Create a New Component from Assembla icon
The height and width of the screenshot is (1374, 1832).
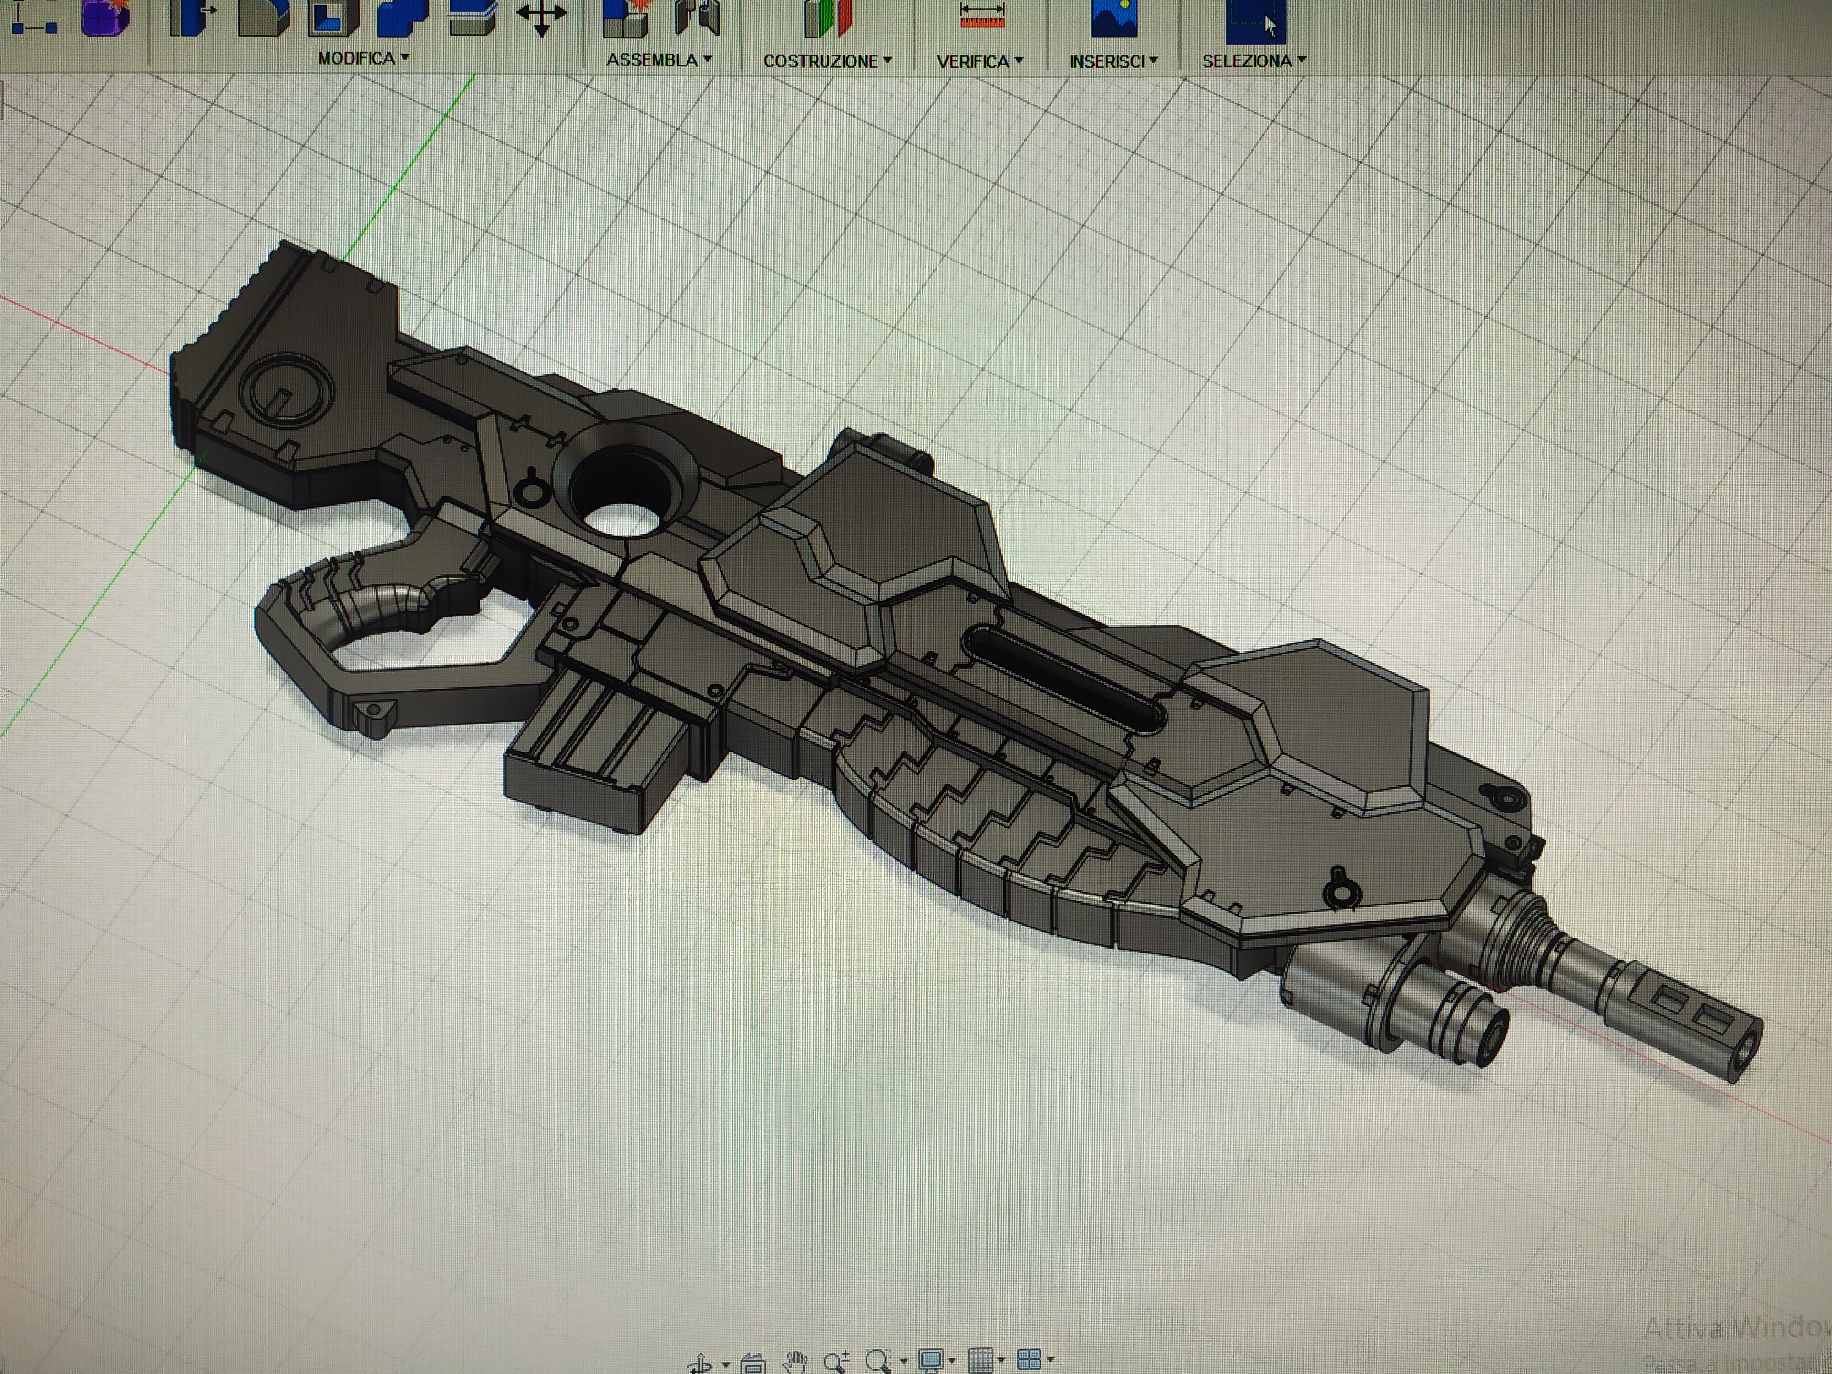(627, 18)
